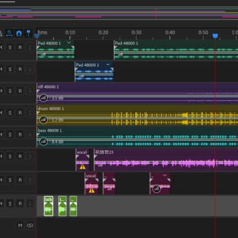Screen dimensions: 238x238
Task: Click input monitor icon on drum track
Action: tap(30, 113)
